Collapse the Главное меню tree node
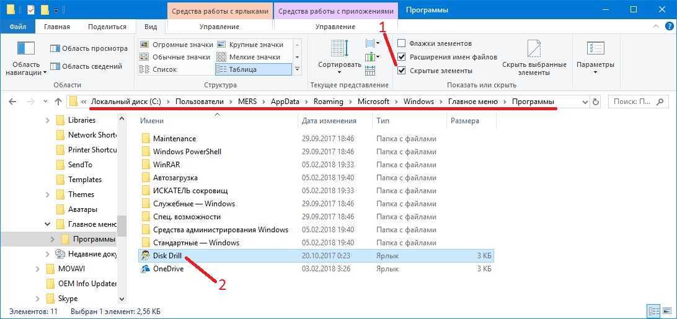 pyautogui.click(x=48, y=224)
